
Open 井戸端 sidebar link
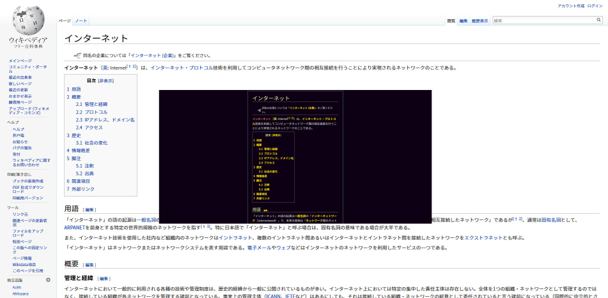19,135
